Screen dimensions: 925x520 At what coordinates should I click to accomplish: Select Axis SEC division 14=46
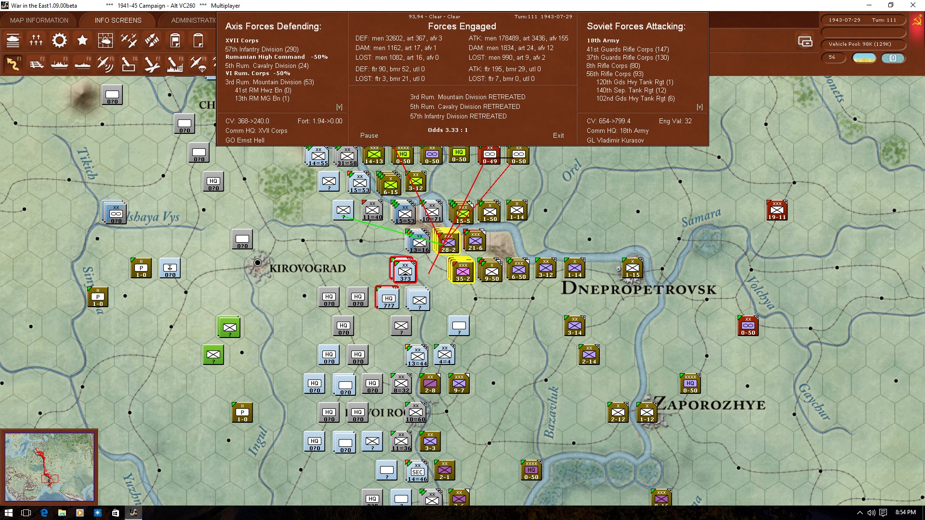tap(417, 472)
